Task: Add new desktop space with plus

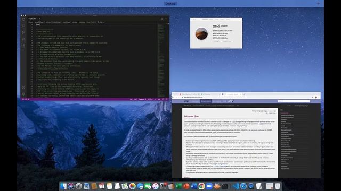Action: 318,4
